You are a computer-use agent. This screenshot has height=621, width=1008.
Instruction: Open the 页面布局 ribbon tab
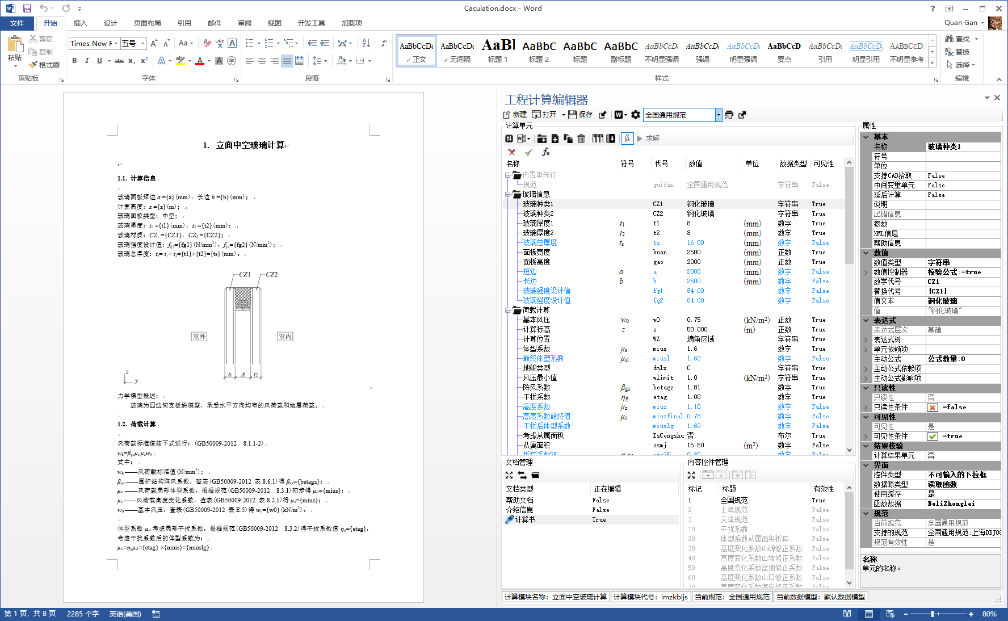[147, 23]
